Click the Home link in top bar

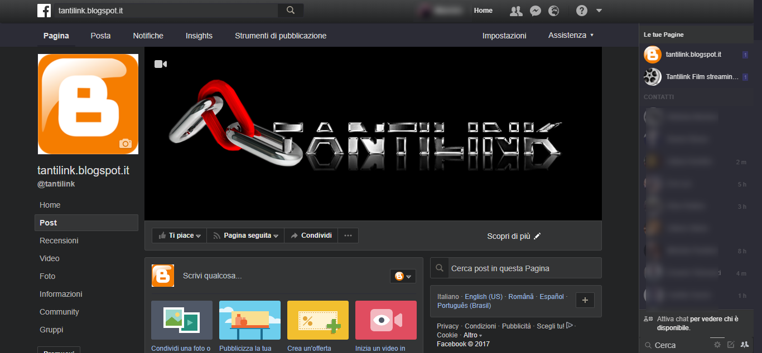(483, 11)
